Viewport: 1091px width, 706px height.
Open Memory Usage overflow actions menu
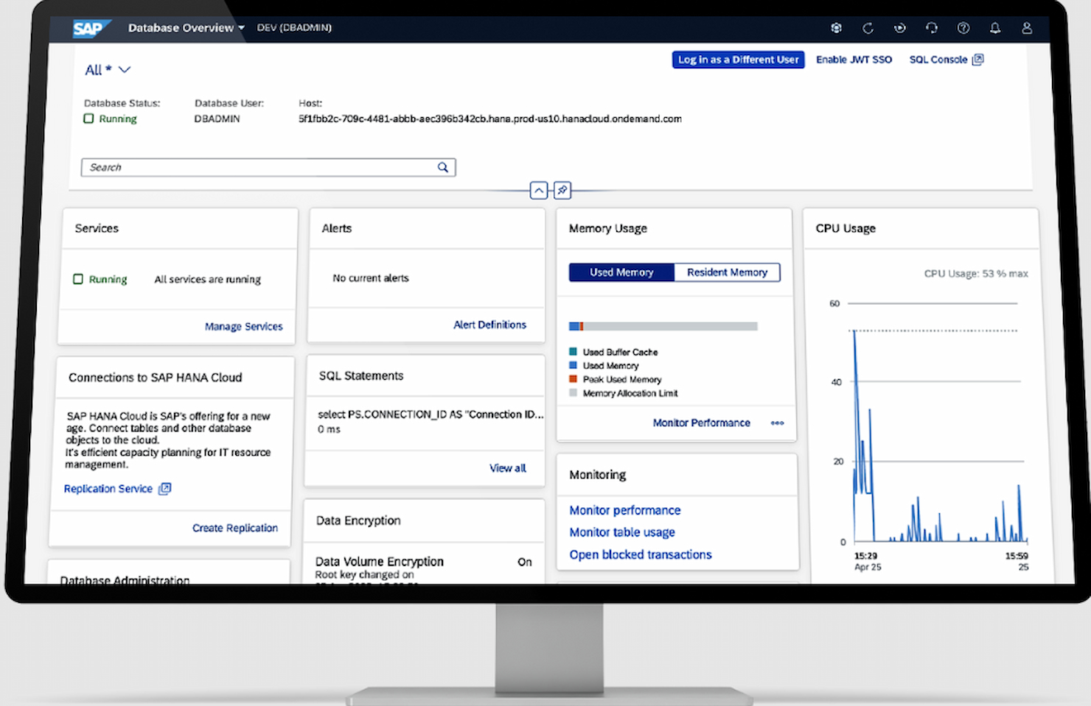pos(777,423)
